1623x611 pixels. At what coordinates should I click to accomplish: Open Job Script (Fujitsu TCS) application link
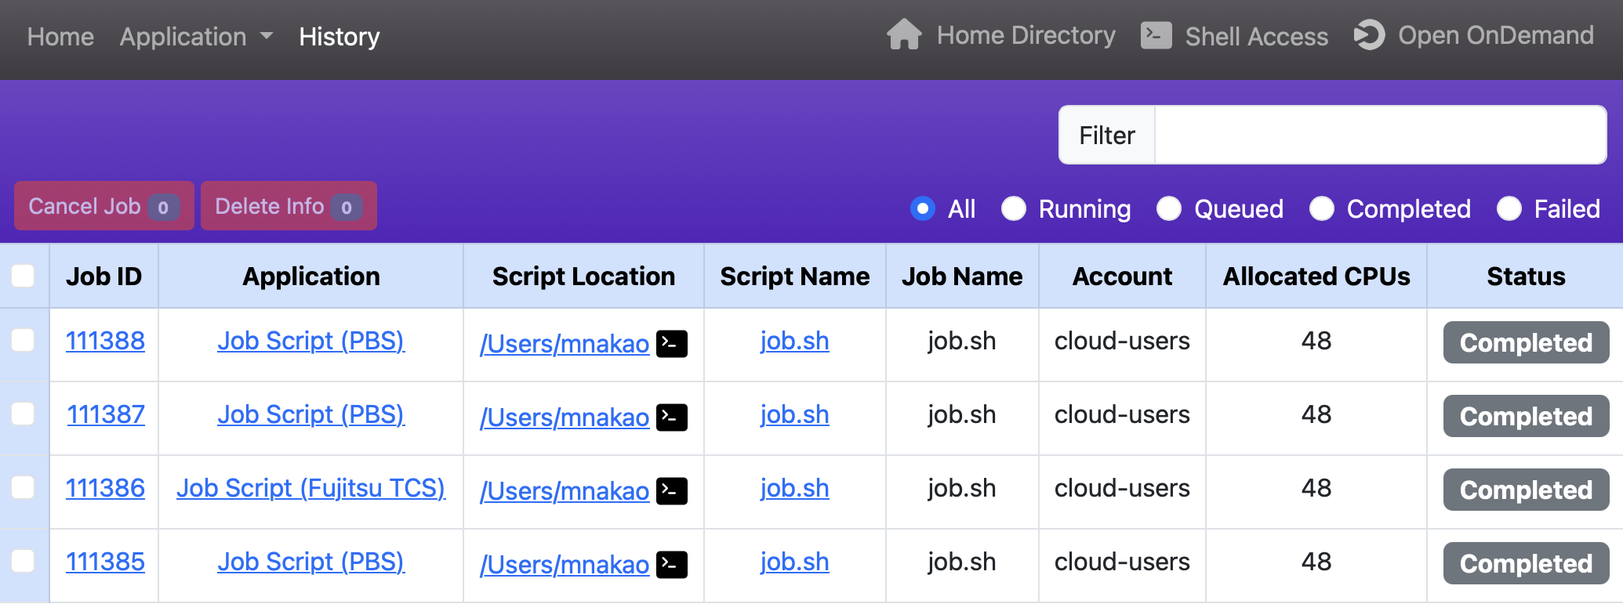coord(310,488)
